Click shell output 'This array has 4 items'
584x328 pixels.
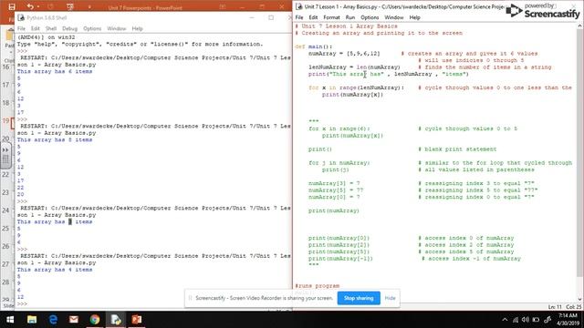click(55, 270)
